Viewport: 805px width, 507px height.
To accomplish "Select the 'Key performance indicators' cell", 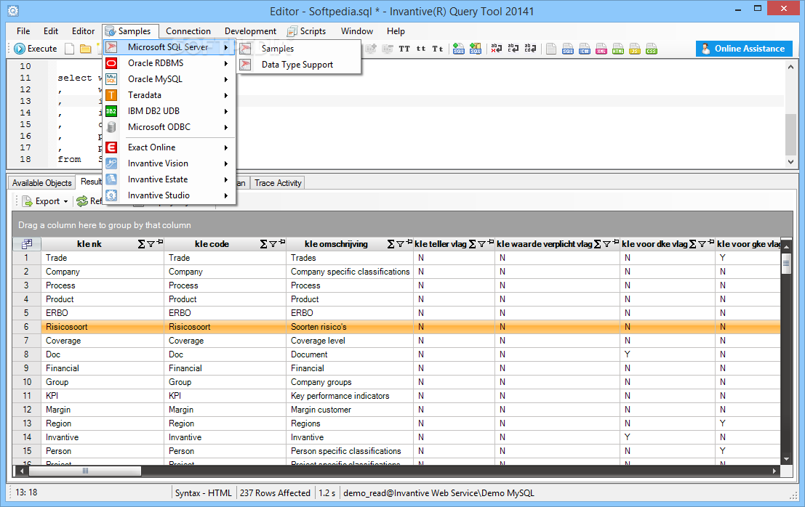I will click(350, 396).
